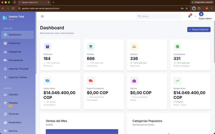Open browser extensions puzzle icon
Viewport: 215px width, 134px height.
(x=199, y=8)
